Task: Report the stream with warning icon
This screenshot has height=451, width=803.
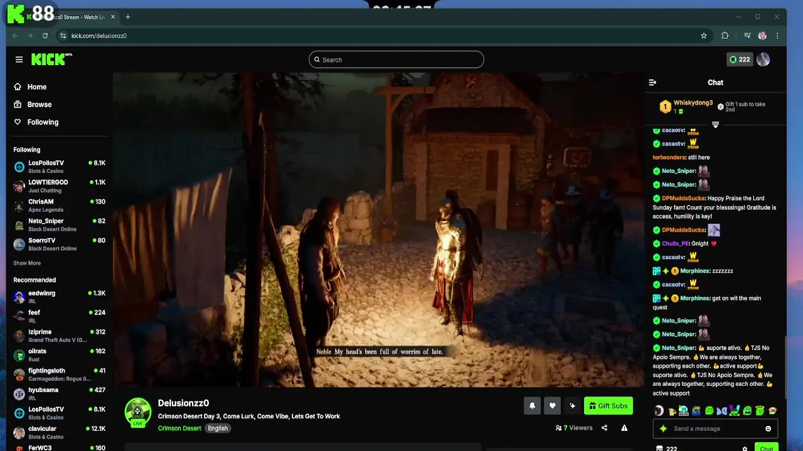Action: tap(624, 428)
